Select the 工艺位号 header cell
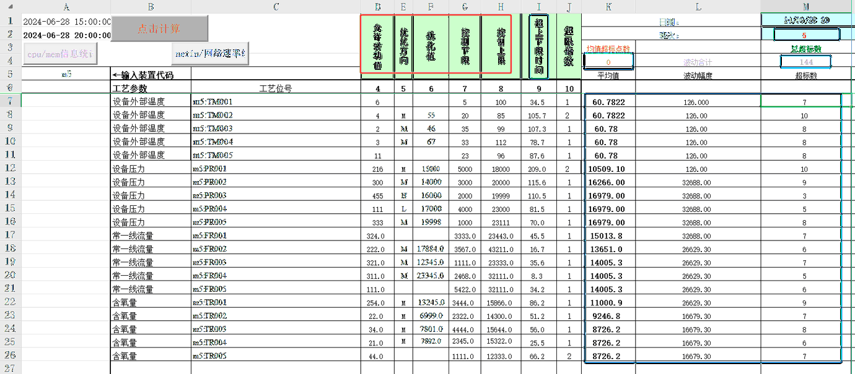 click(276, 88)
